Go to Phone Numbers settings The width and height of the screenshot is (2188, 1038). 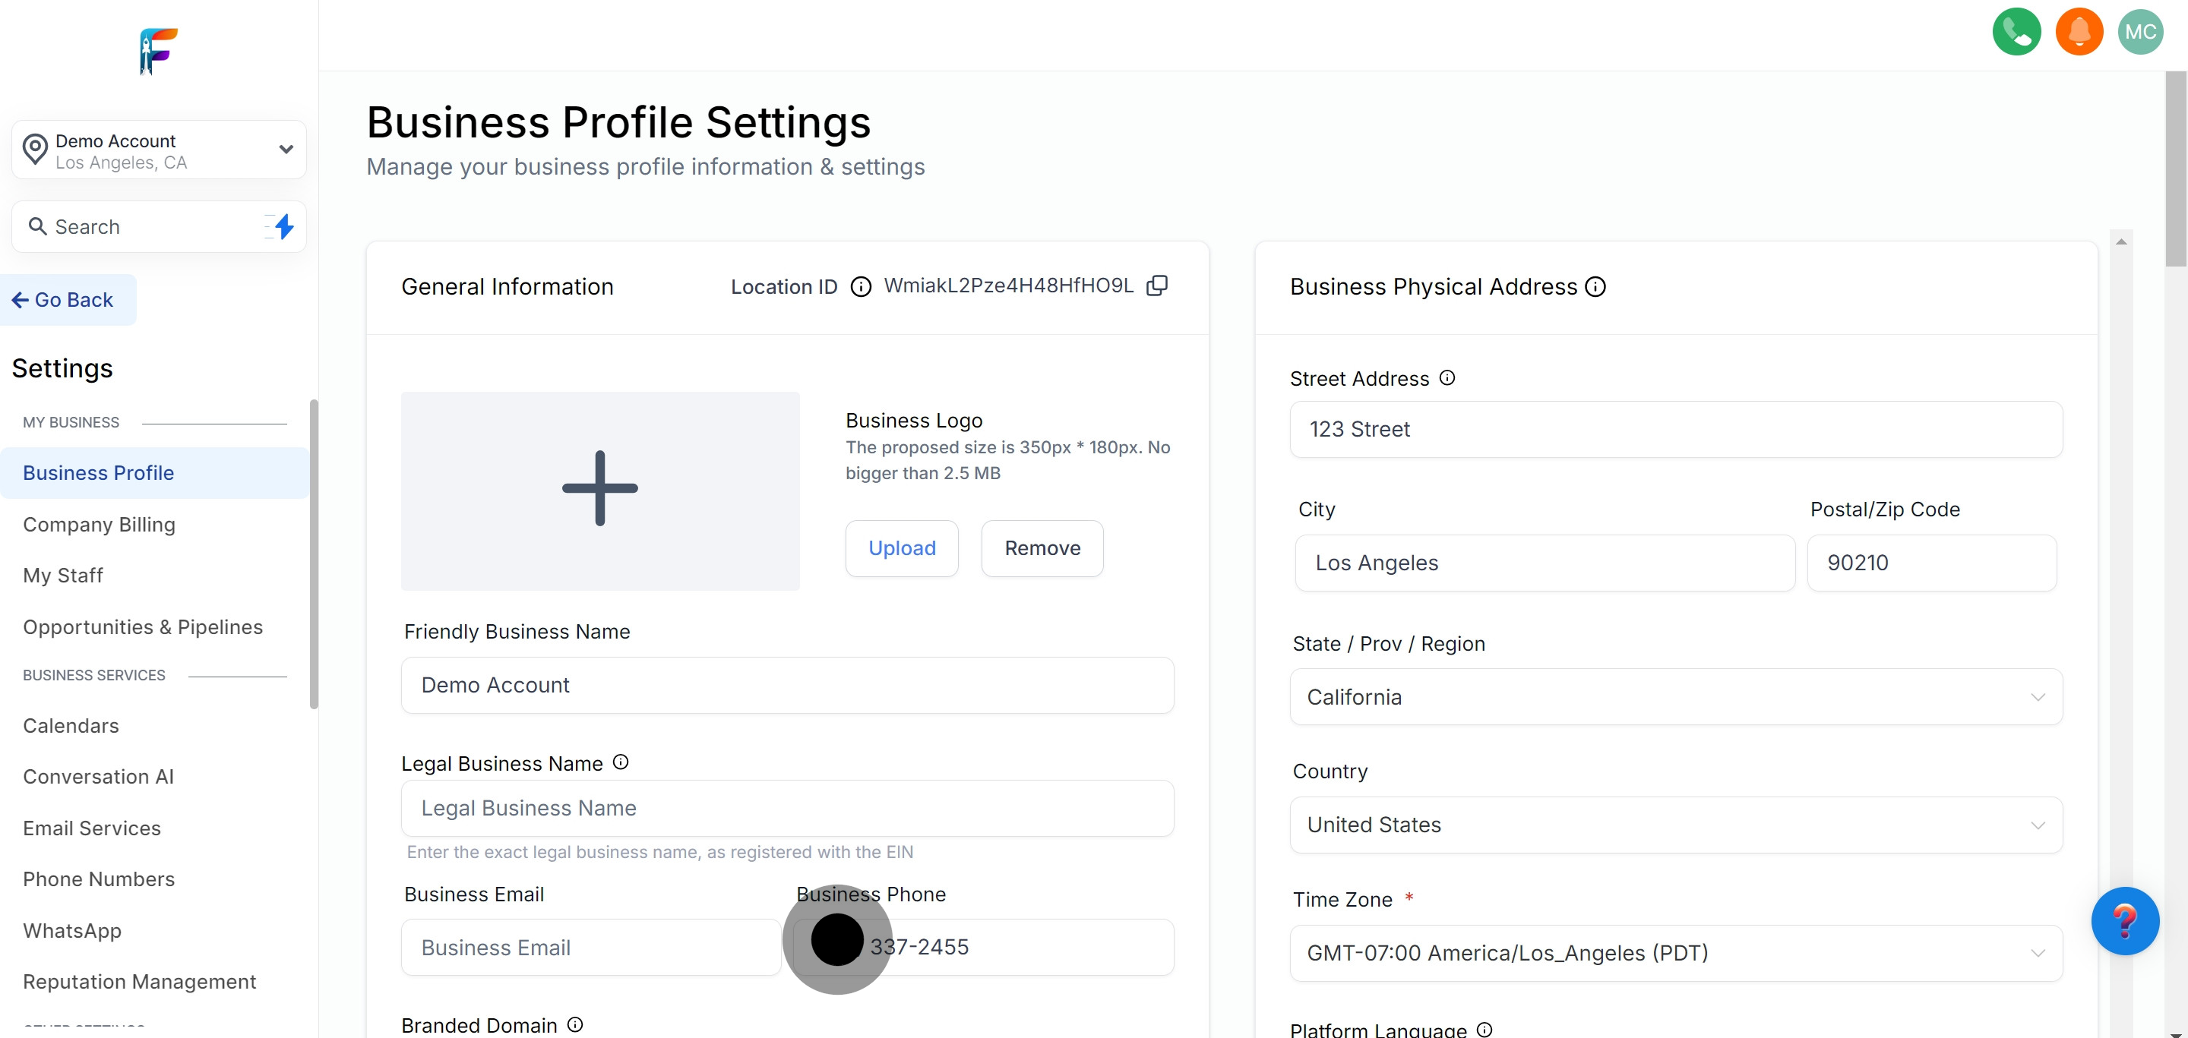[x=99, y=879]
